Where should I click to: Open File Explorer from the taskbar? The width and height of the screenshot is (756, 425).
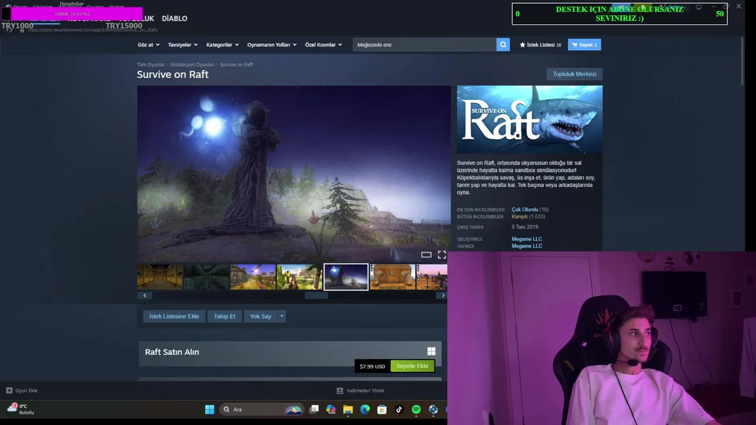348,409
